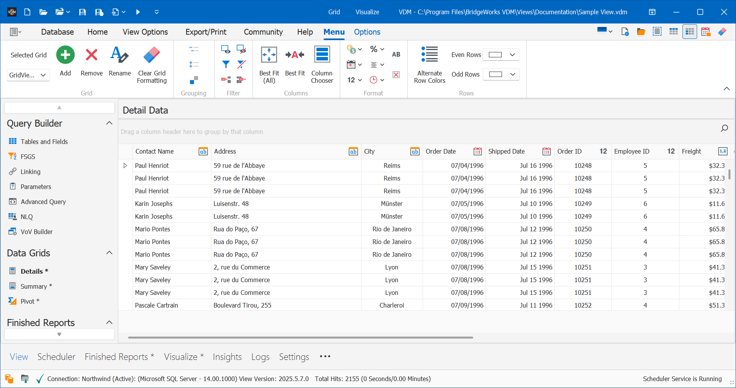The height and width of the screenshot is (388, 736).
Task: Open the Selected Grid combo box
Action: point(28,75)
